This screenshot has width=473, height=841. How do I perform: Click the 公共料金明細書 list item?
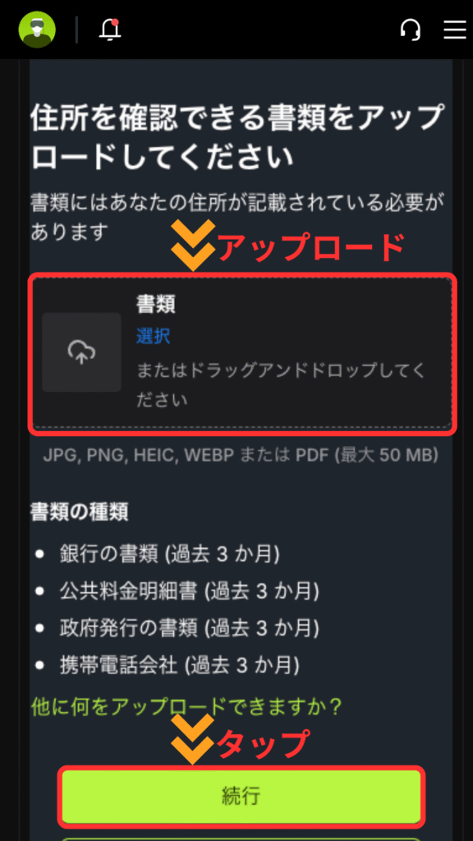pyautogui.click(x=190, y=591)
